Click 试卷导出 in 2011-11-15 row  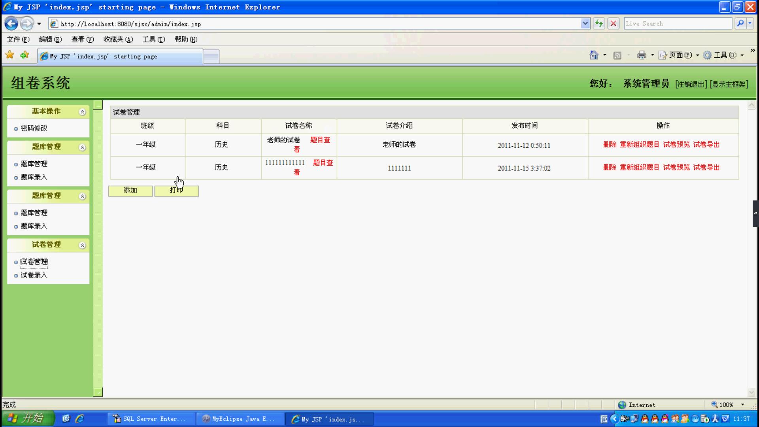tap(706, 167)
